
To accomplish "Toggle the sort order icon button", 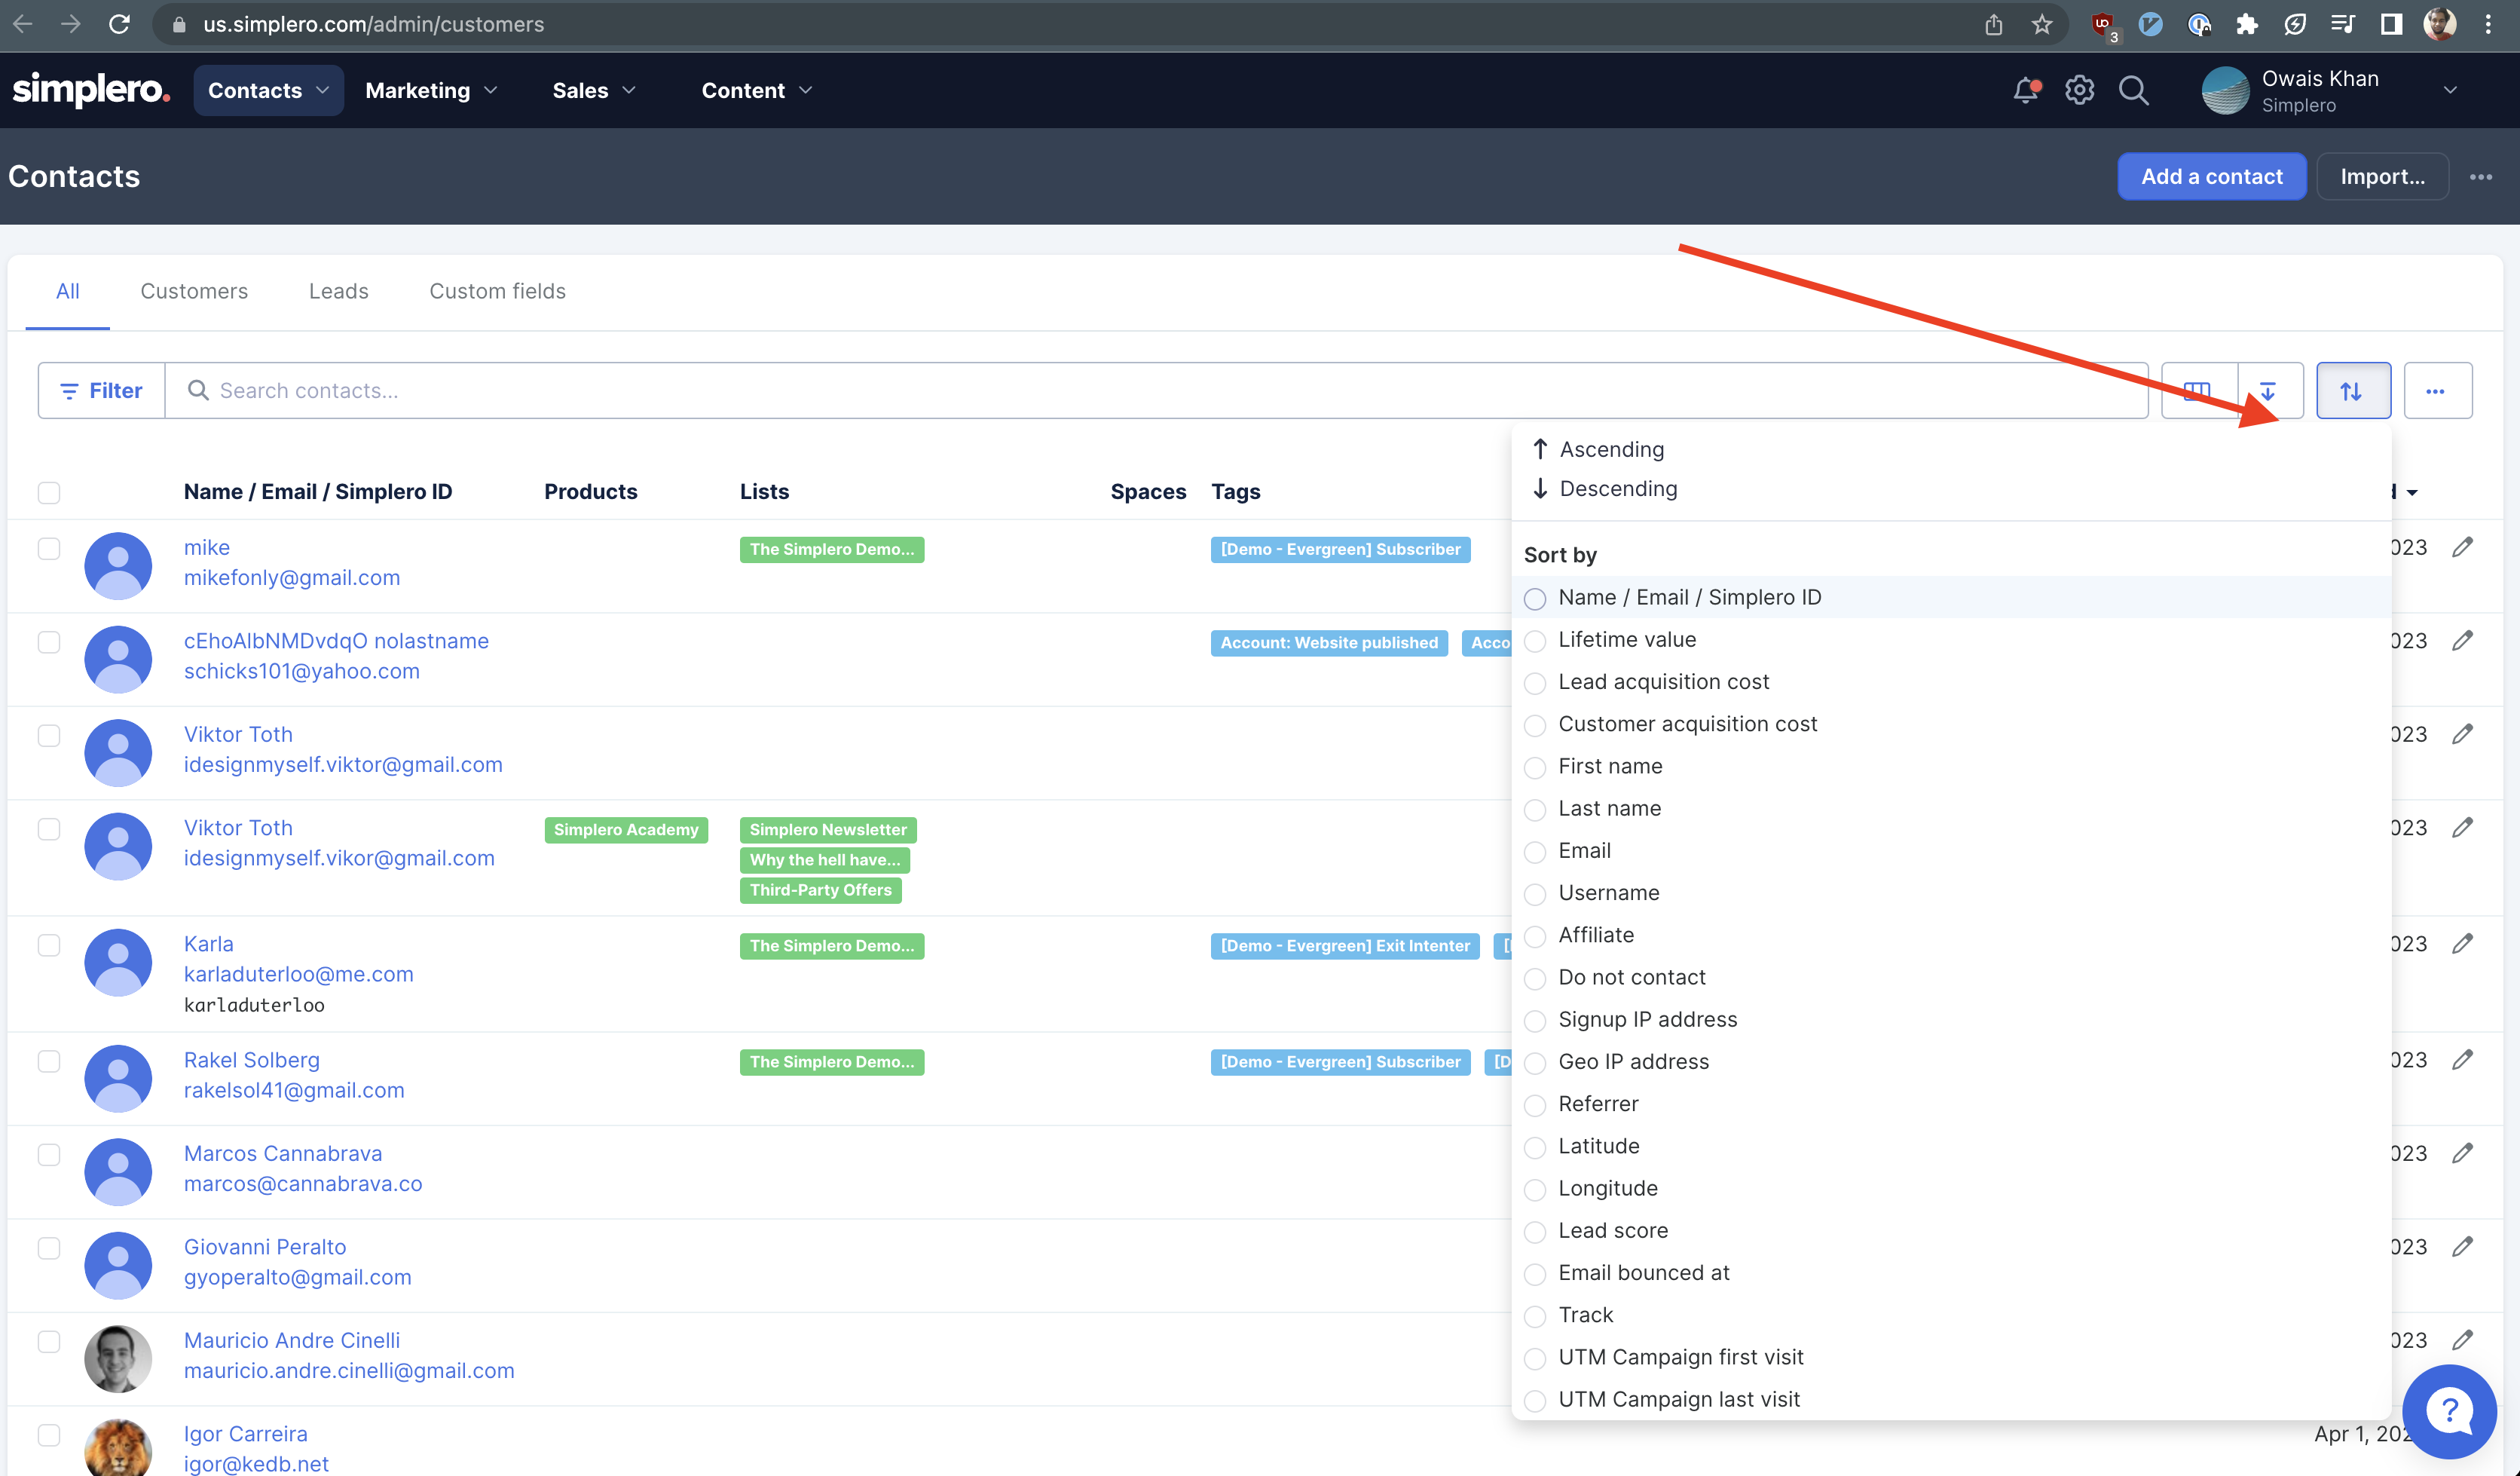I will tap(2353, 391).
